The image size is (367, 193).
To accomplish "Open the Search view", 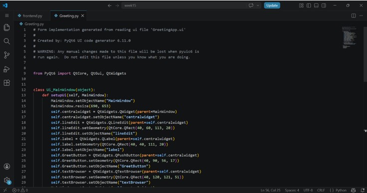I will [x=7, y=41].
